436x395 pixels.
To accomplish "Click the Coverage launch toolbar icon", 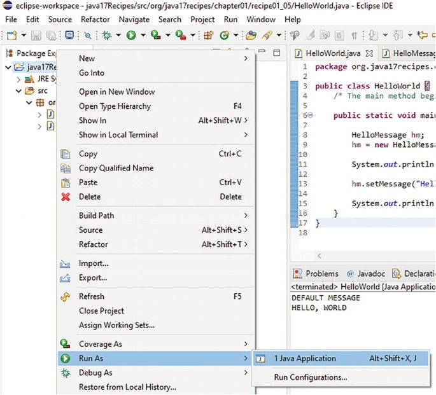I will (x=155, y=36).
